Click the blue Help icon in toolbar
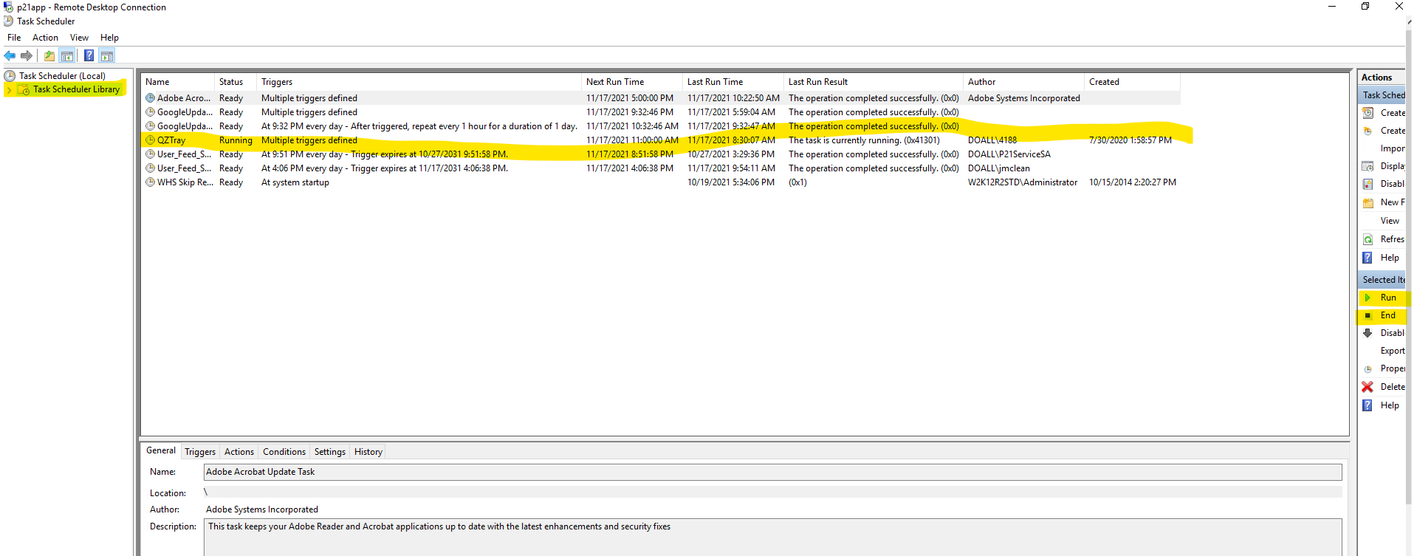 [x=89, y=55]
